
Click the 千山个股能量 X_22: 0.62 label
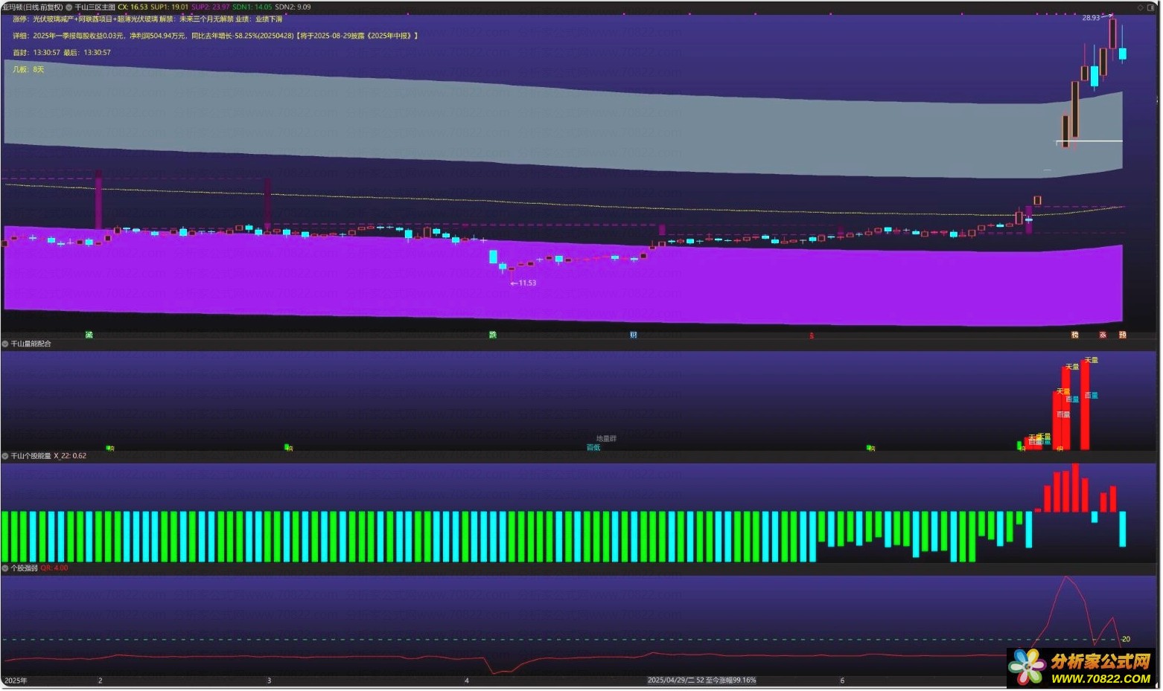48,456
